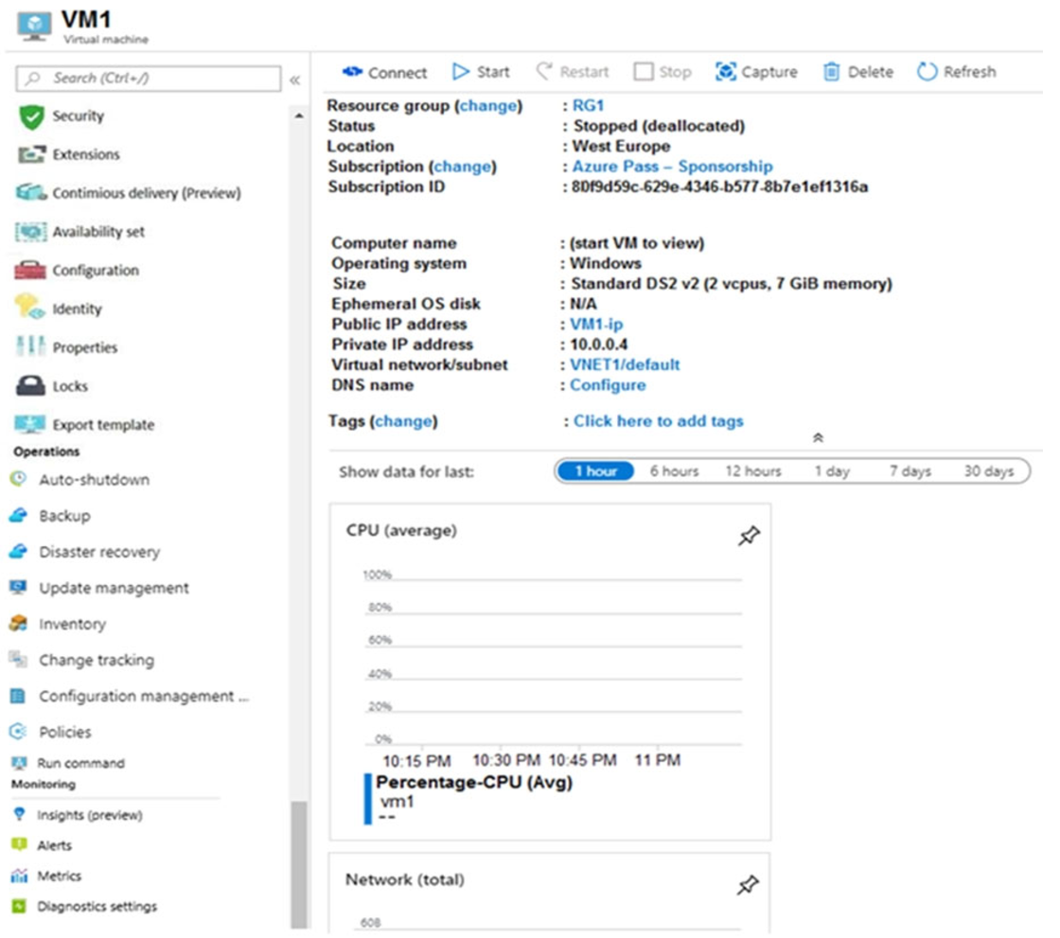Pin the CPU average chart
Viewport: 1060px width, 938px height.
click(x=747, y=534)
